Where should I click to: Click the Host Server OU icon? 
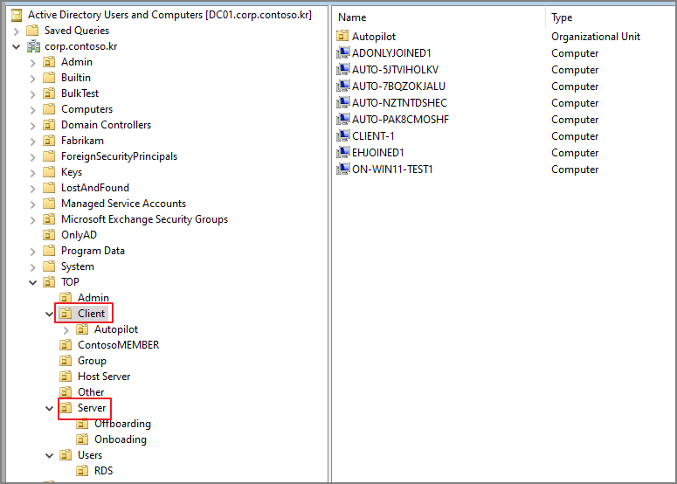click(x=66, y=377)
